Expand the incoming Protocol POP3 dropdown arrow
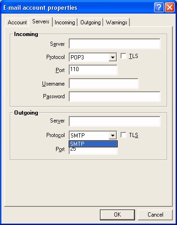 113,58
